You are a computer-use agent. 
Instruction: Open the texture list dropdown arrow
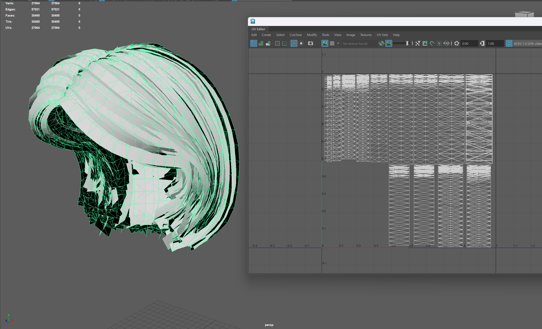click(338, 43)
